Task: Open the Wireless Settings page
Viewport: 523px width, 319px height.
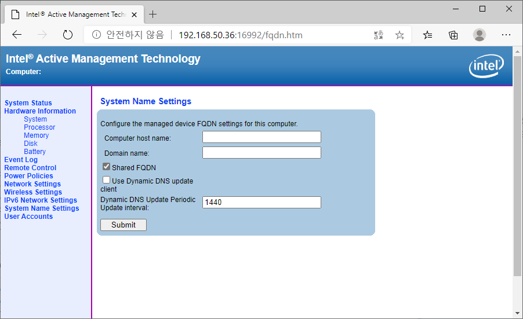Action: tap(33, 192)
